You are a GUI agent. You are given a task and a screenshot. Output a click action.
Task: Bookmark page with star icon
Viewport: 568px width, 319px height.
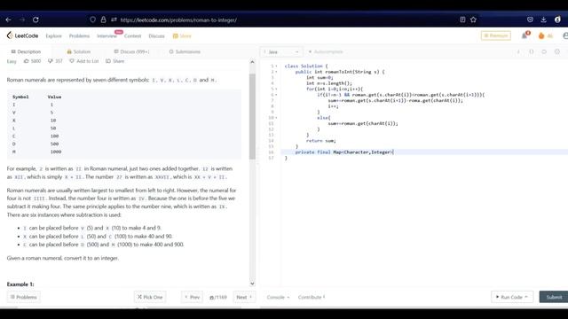[473, 19]
